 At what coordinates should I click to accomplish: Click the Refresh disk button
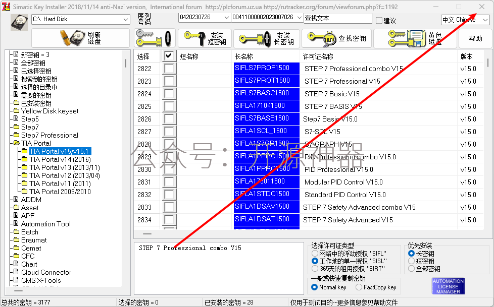(80, 38)
